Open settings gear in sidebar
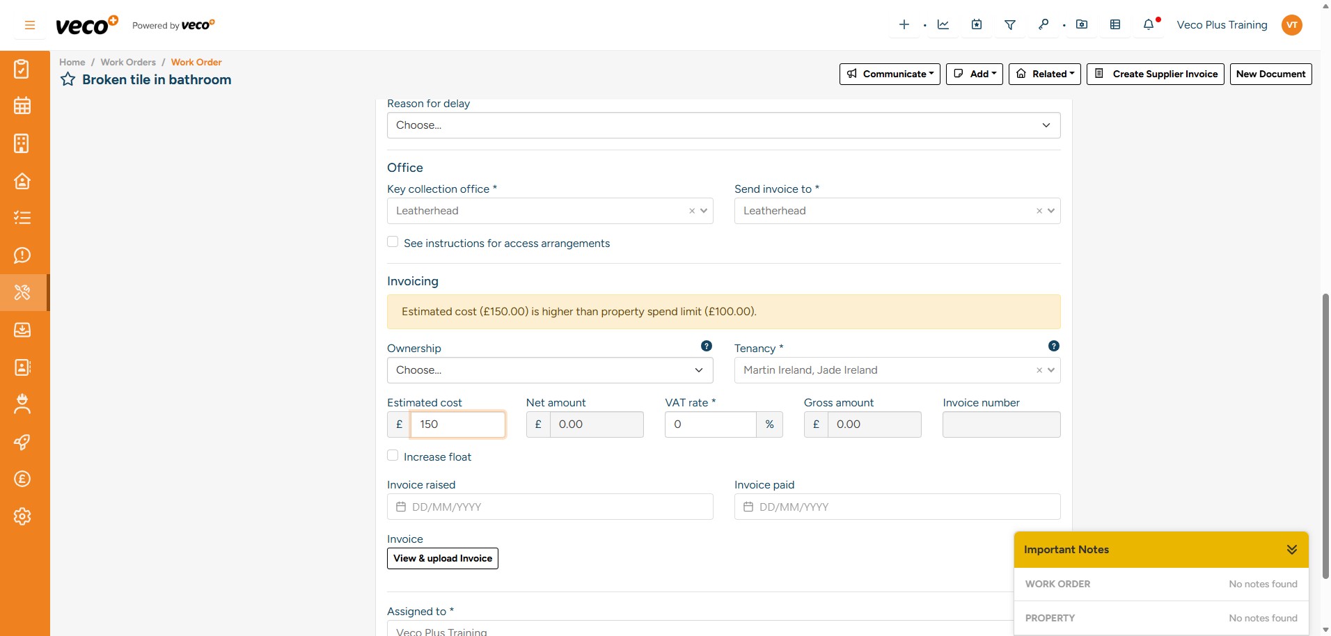Image resolution: width=1331 pixels, height=636 pixels. (x=22, y=516)
